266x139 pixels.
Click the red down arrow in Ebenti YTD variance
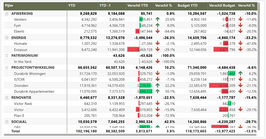coord(157,31)
